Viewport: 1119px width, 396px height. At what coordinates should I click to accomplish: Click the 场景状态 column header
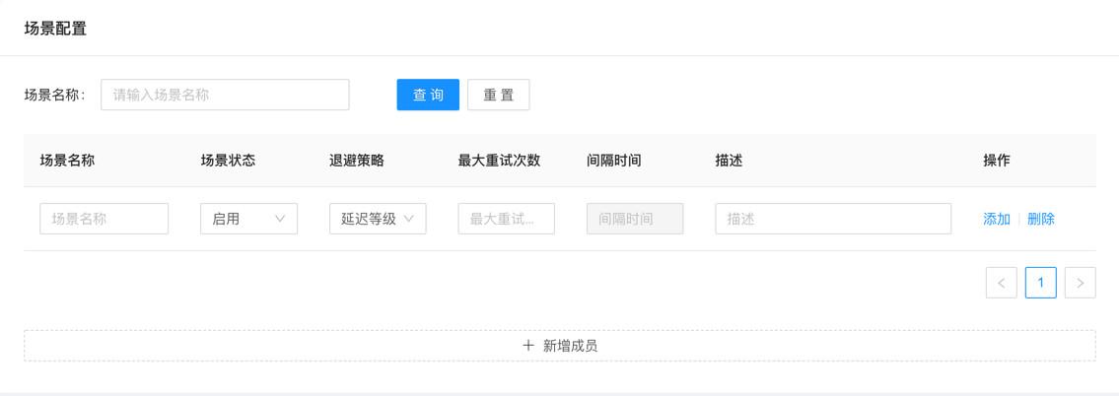(228, 161)
